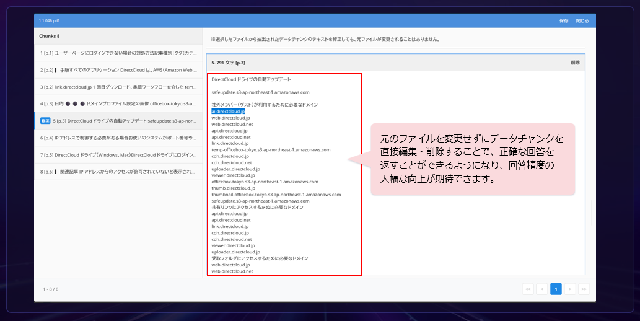
Task: Go to the first page of chunks
Action: [528, 289]
